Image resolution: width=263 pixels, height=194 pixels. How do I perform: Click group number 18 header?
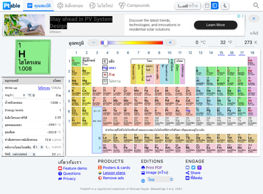[x=252, y=53]
